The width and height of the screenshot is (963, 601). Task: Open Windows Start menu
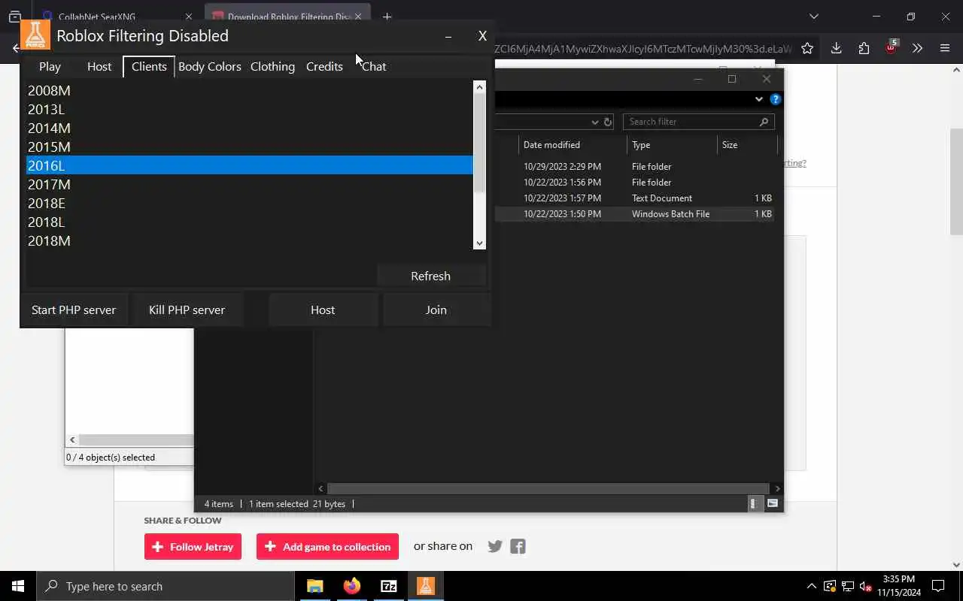18,586
